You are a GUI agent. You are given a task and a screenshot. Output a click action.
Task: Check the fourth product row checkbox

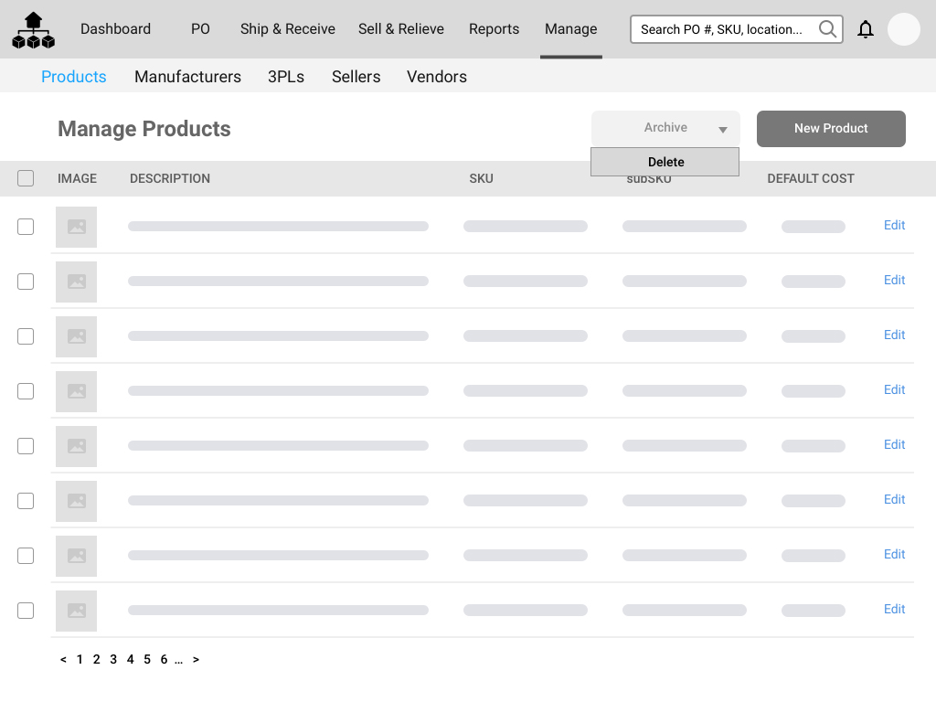26,391
